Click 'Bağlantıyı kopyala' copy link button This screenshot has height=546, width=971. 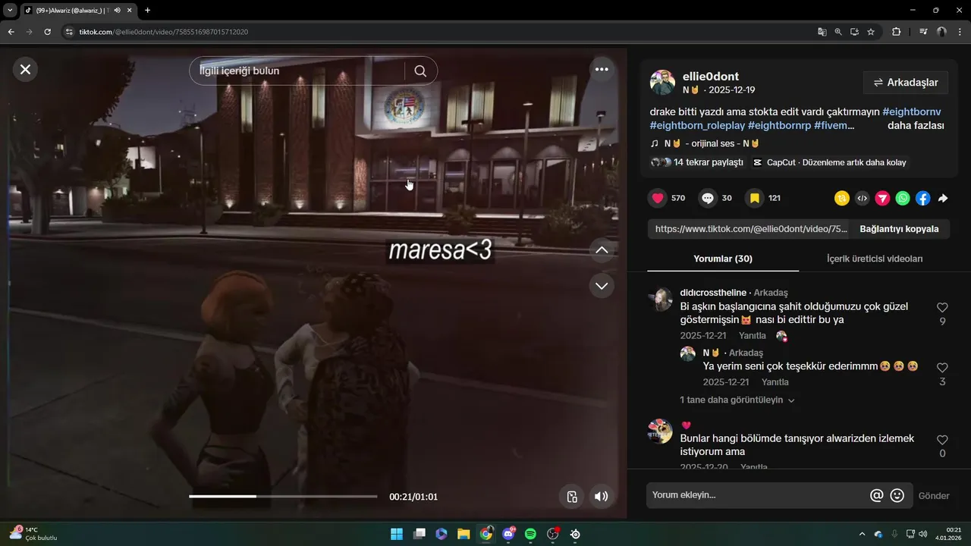pyautogui.click(x=899, y=229)
